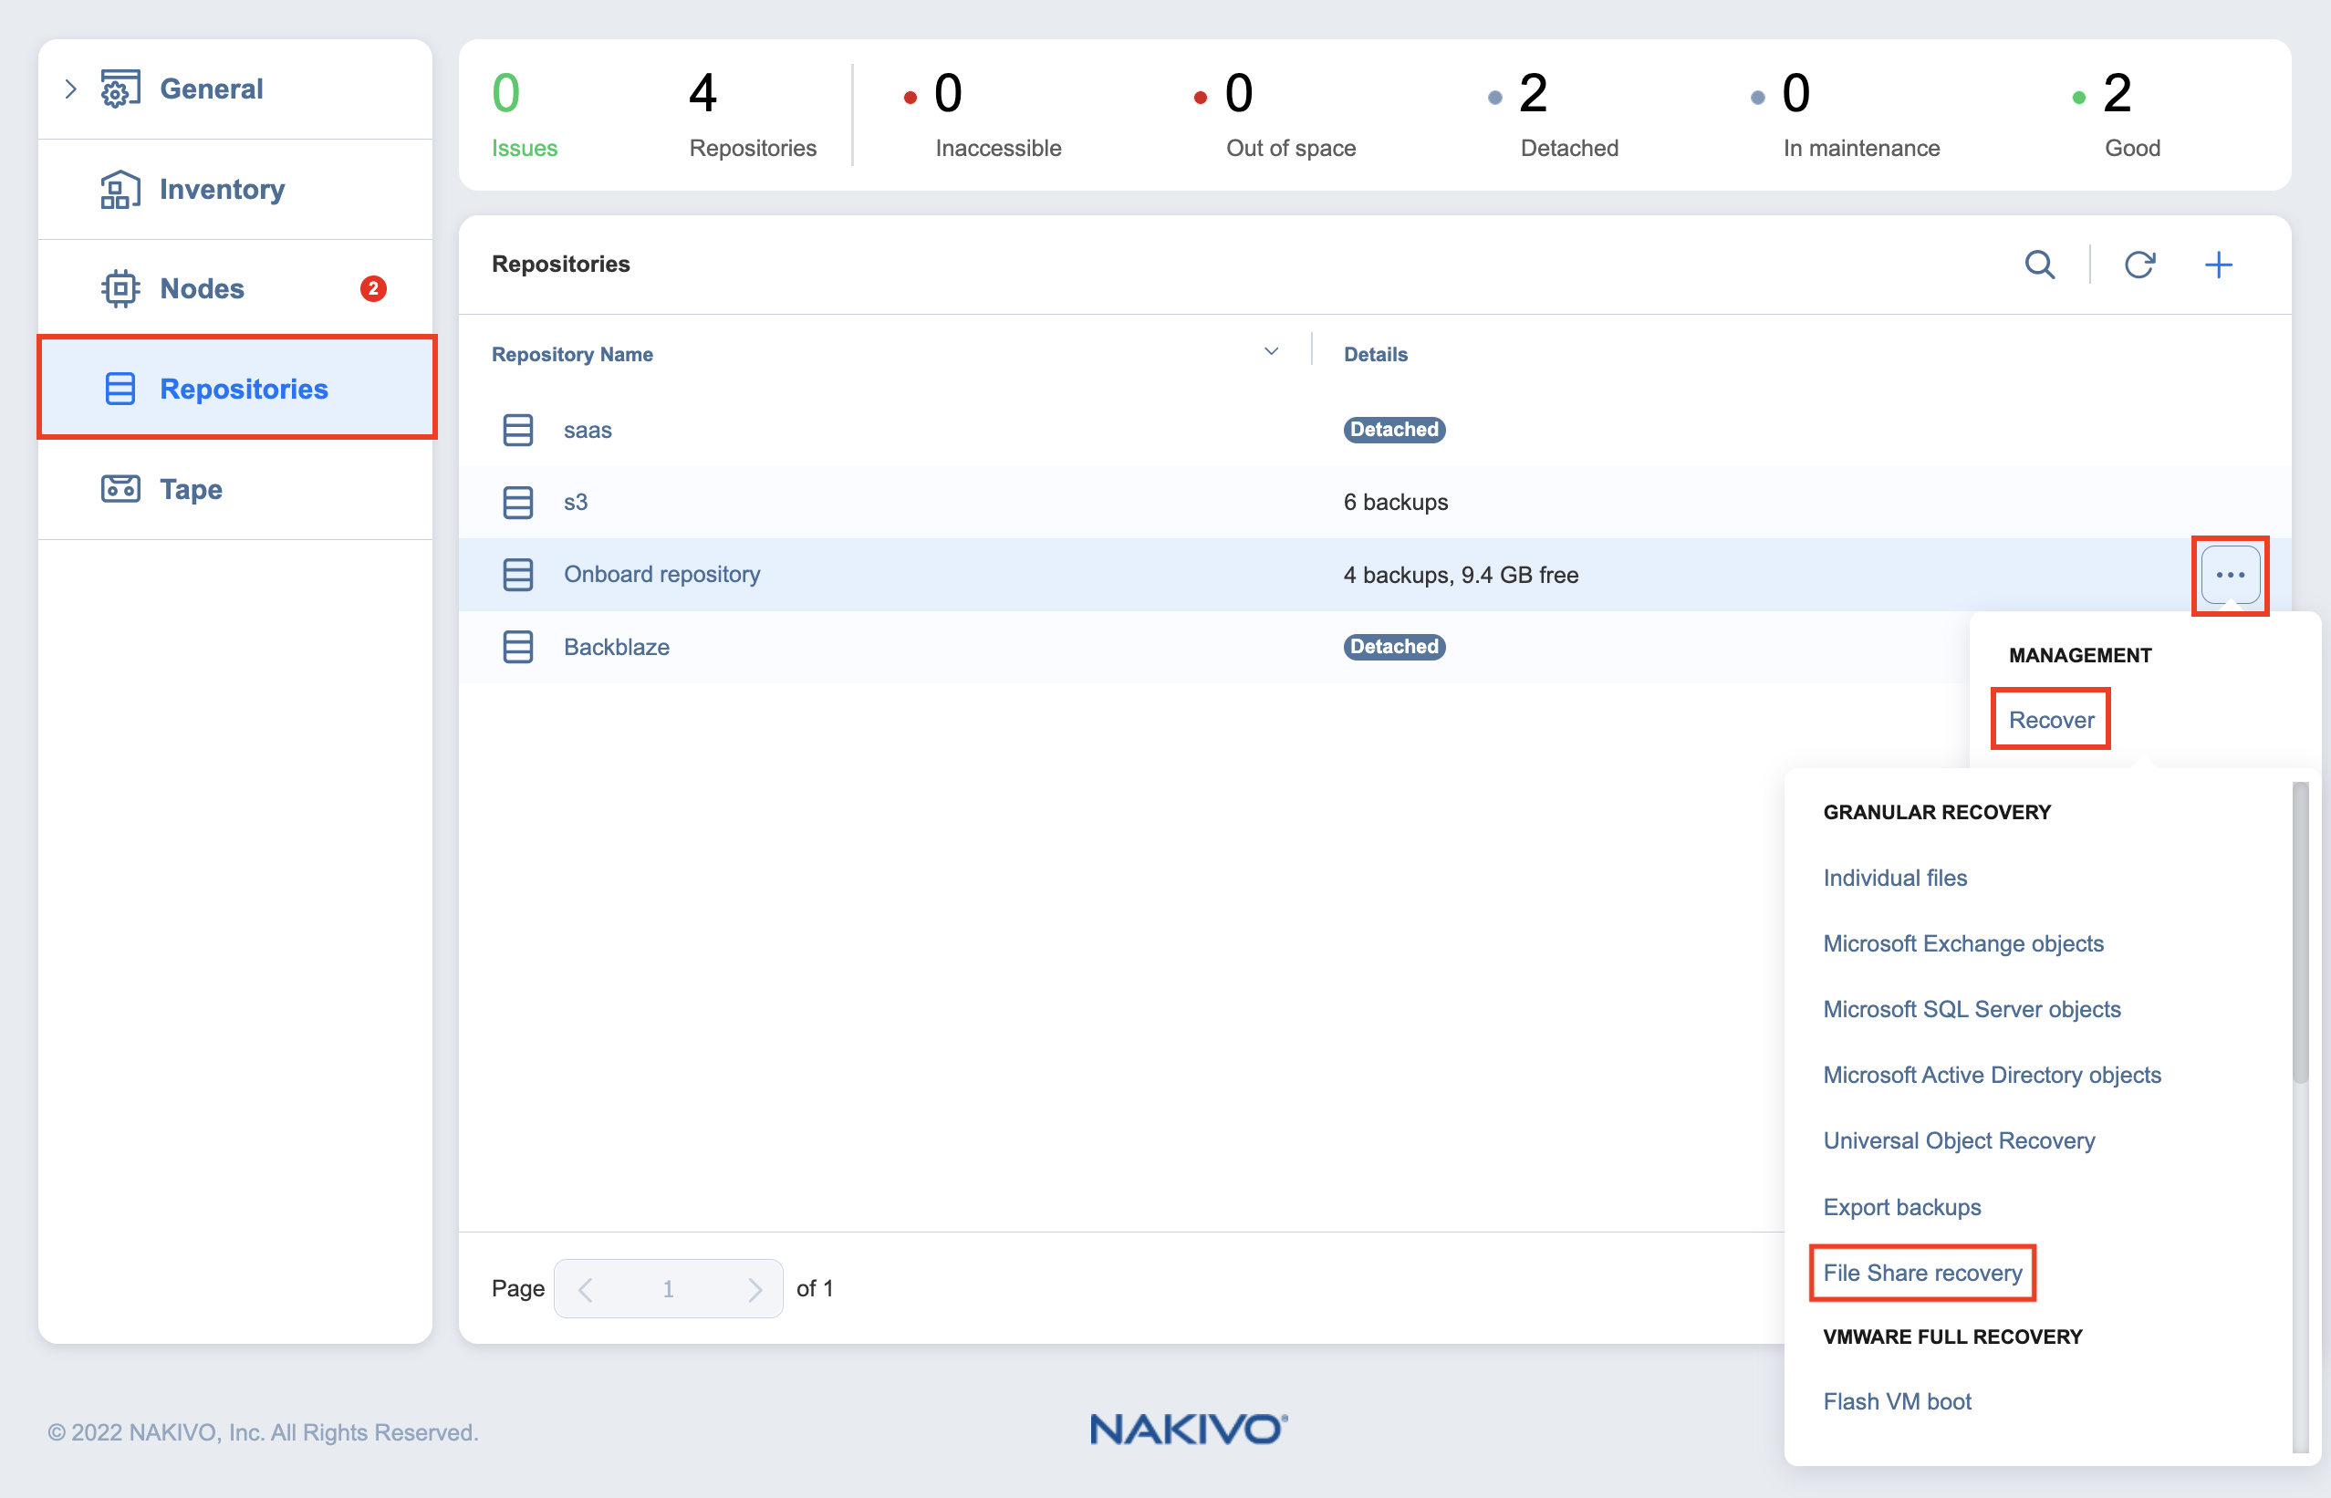Screen dimensions: 2331x1498
Task: Filter by Inaccessible repositories
Action: pyautogui.click(x=983, y=115)
